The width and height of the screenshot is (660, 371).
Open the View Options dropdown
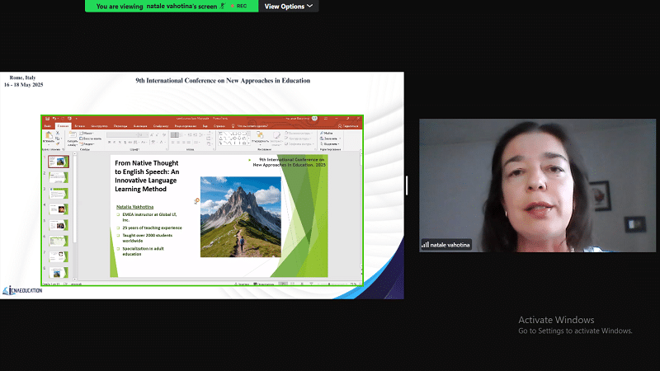point(288,6)
